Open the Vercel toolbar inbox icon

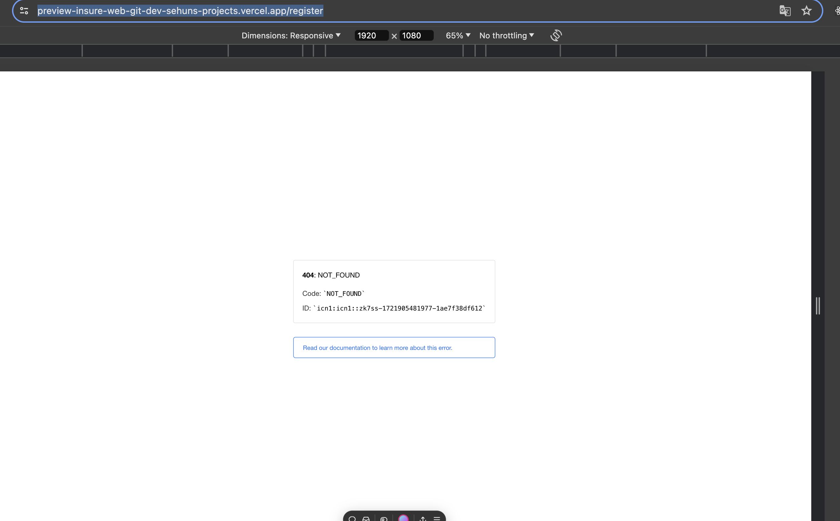coord(366,518)
